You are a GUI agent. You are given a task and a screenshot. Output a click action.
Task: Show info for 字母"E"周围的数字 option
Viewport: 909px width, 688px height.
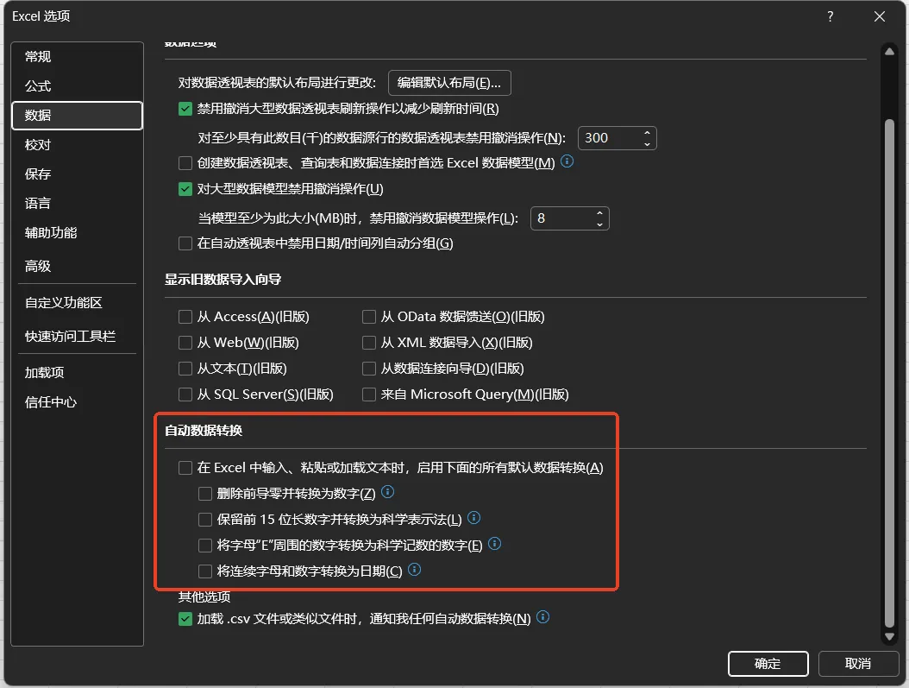[494, 544]
